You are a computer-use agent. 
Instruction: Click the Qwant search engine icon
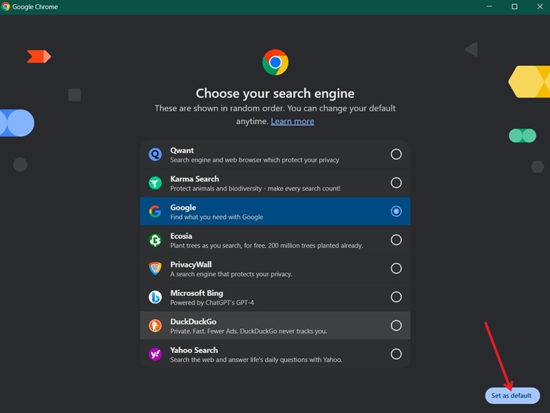pos(155,154)
